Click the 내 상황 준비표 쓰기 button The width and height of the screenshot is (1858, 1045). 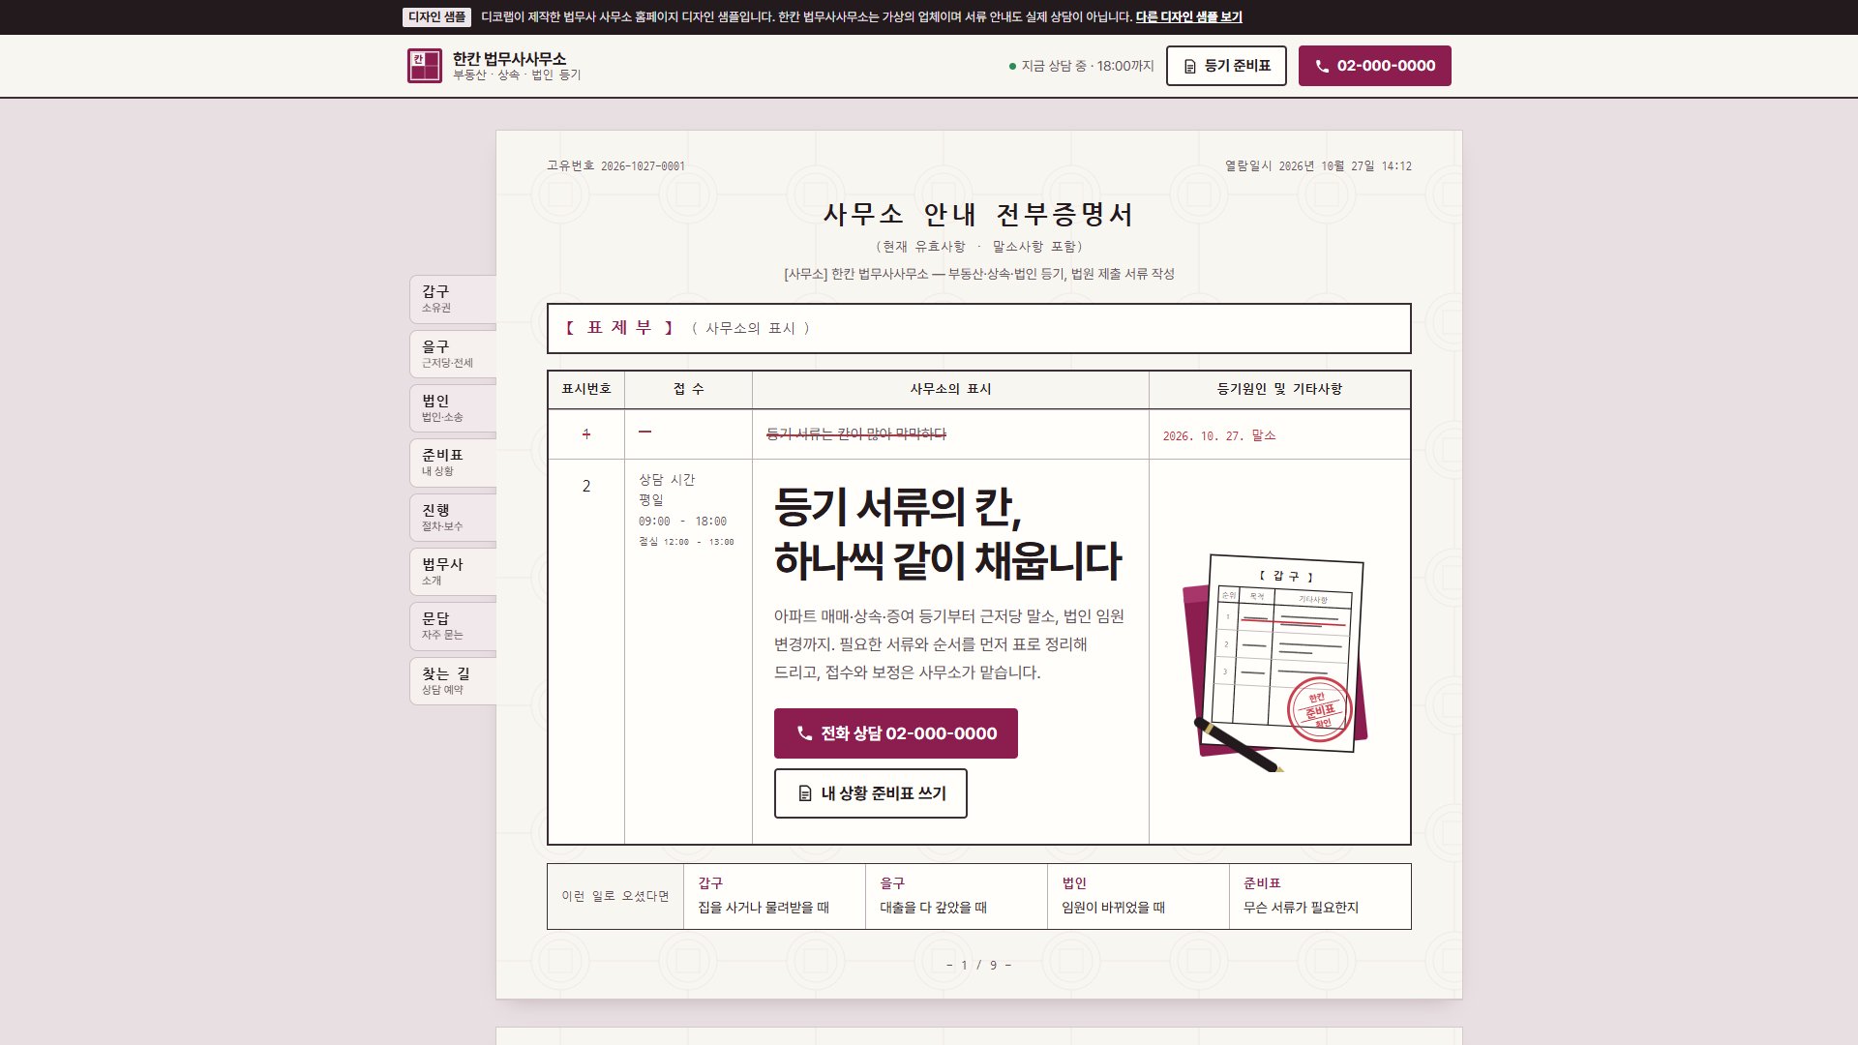click(870, 793)
